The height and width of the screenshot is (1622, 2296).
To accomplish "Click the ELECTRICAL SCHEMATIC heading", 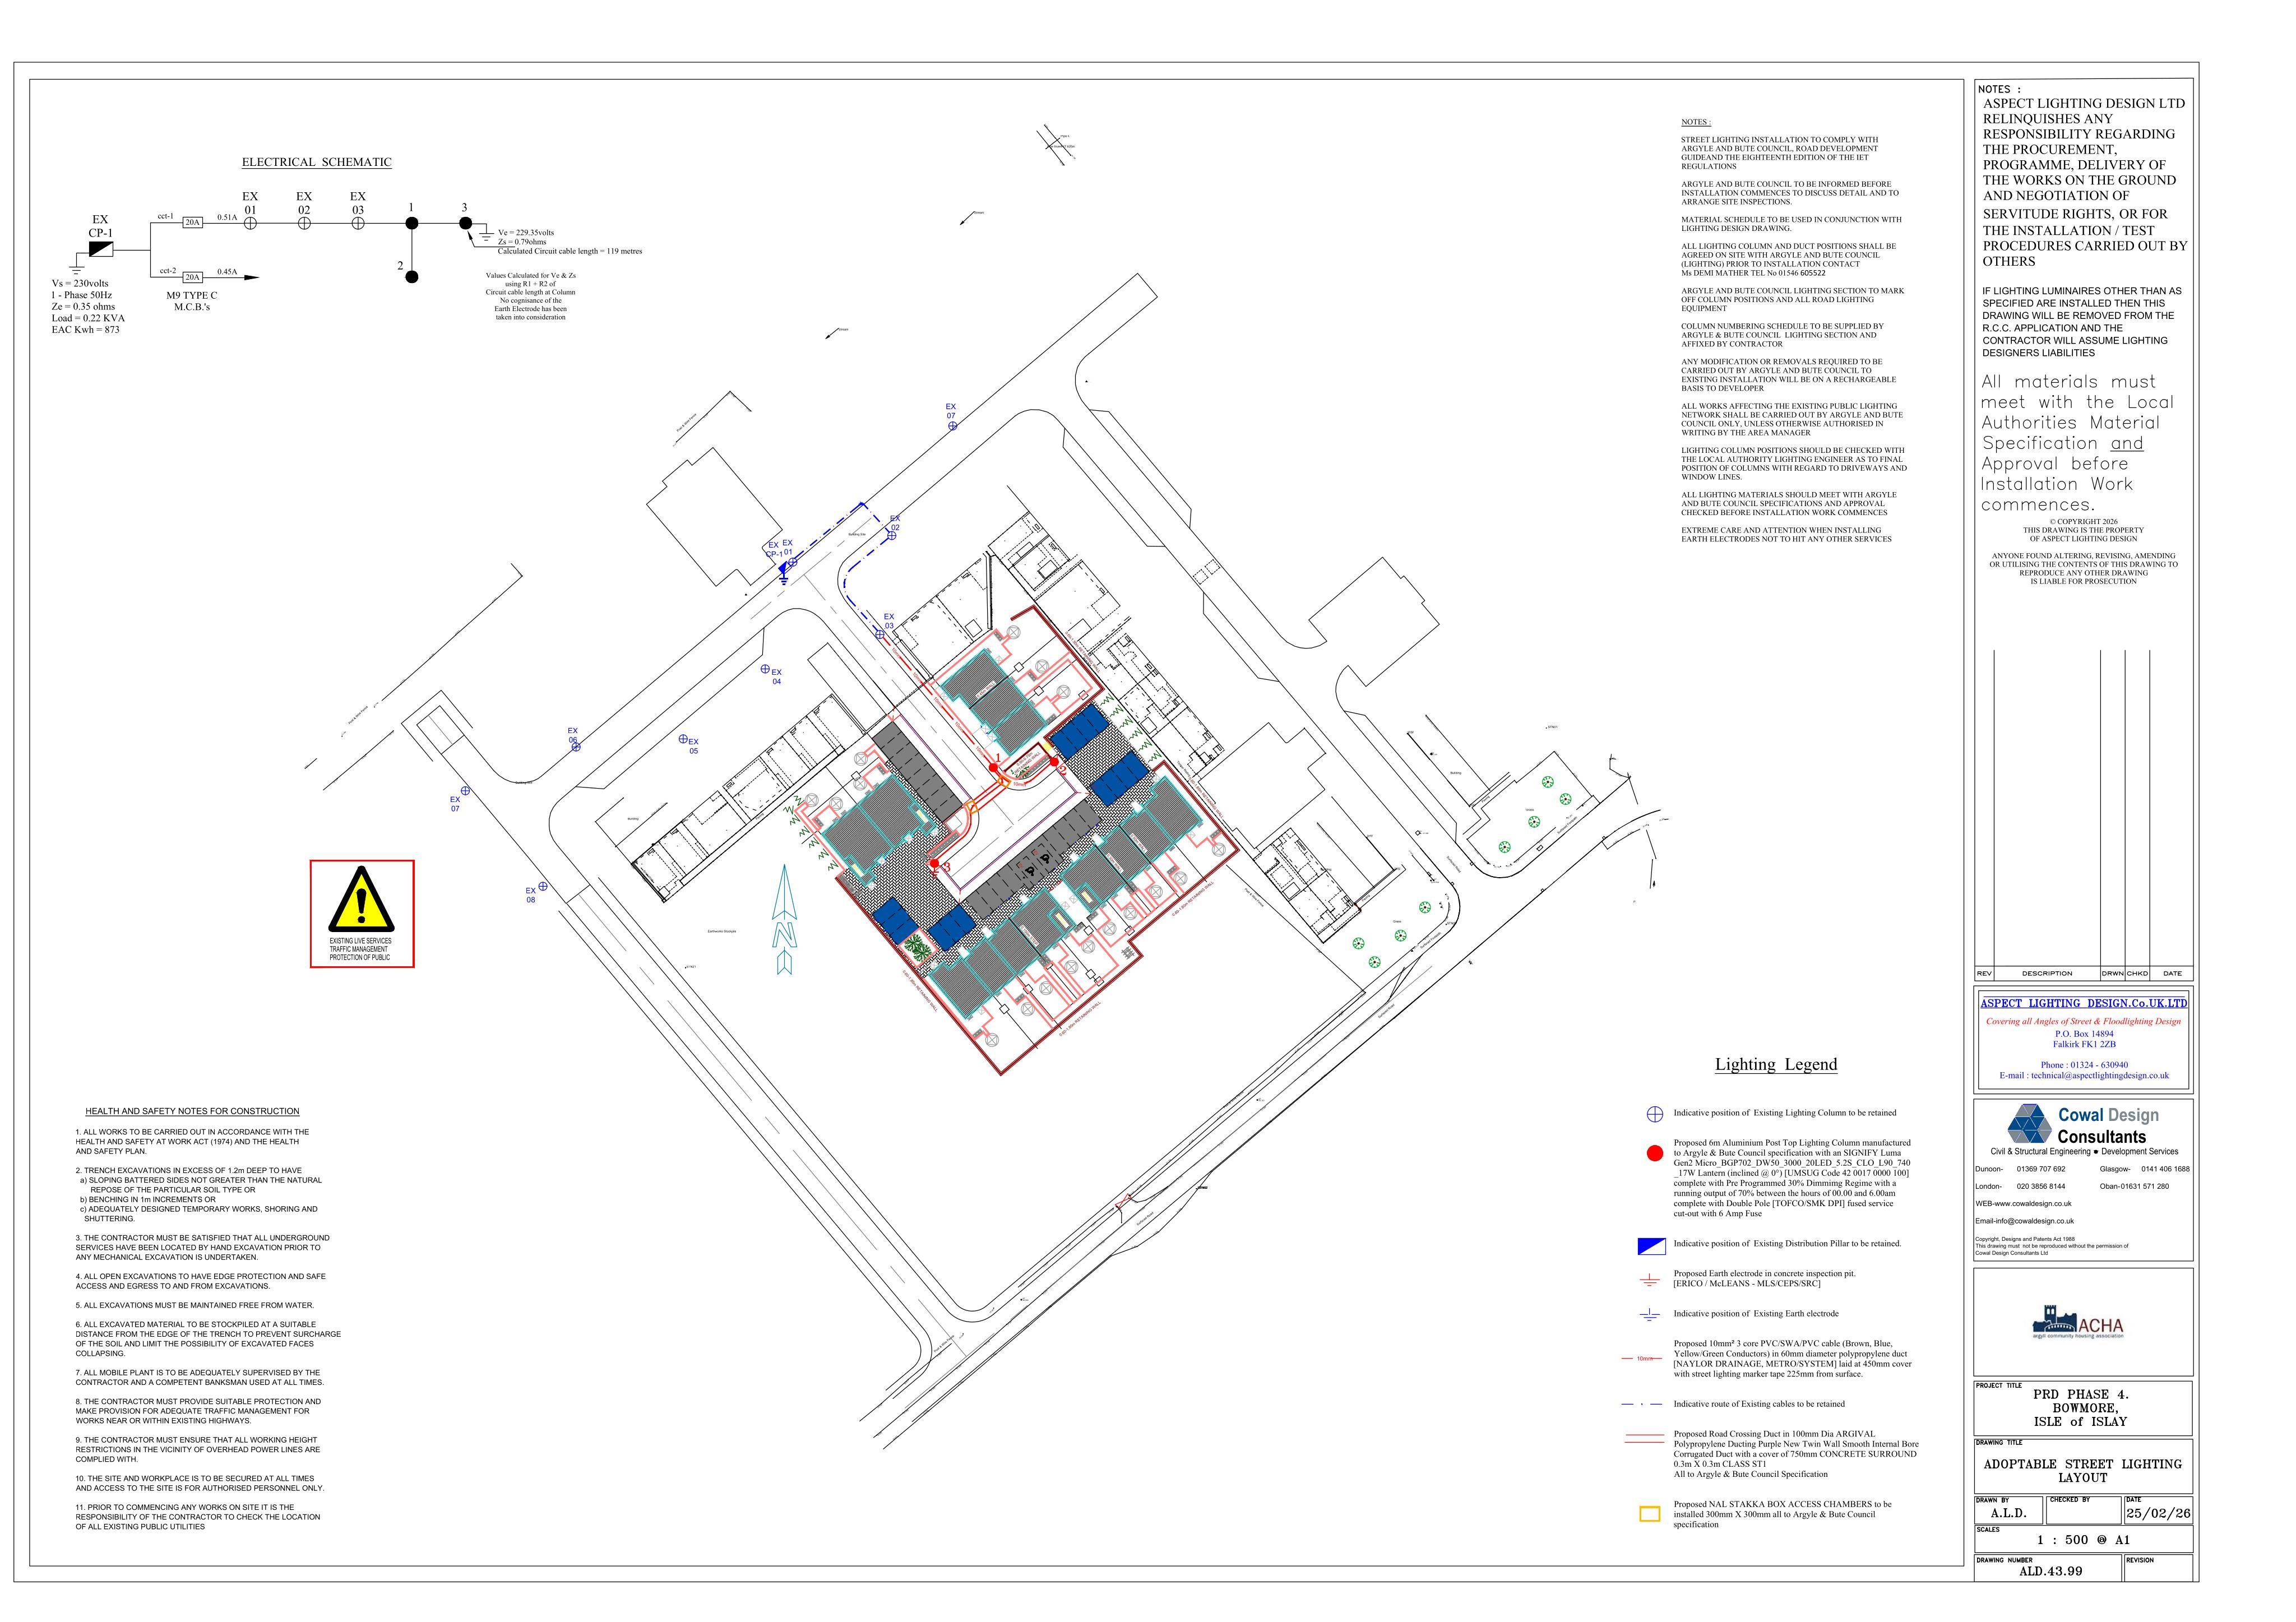I will tap(317, 162).
